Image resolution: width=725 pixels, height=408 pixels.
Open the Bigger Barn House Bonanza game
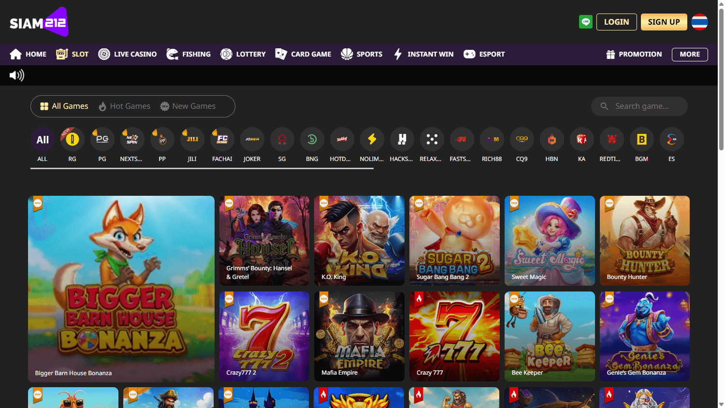(121, 289)
